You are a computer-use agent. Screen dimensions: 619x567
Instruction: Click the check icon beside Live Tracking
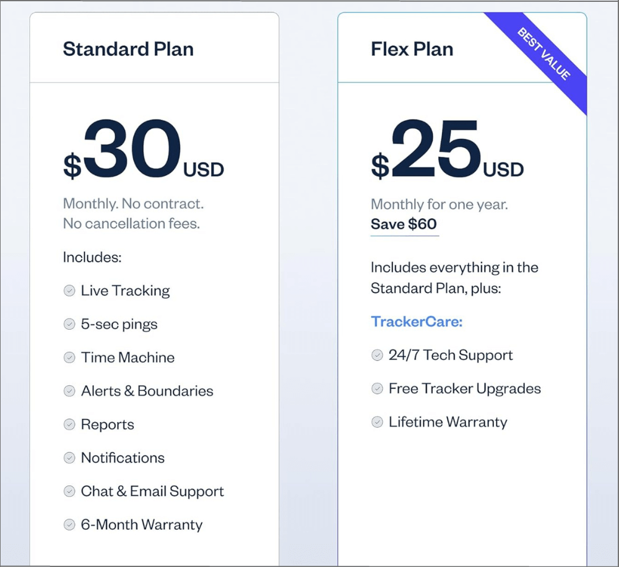[69, 291]
